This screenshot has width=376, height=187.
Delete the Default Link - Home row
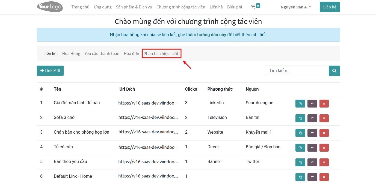324,177
